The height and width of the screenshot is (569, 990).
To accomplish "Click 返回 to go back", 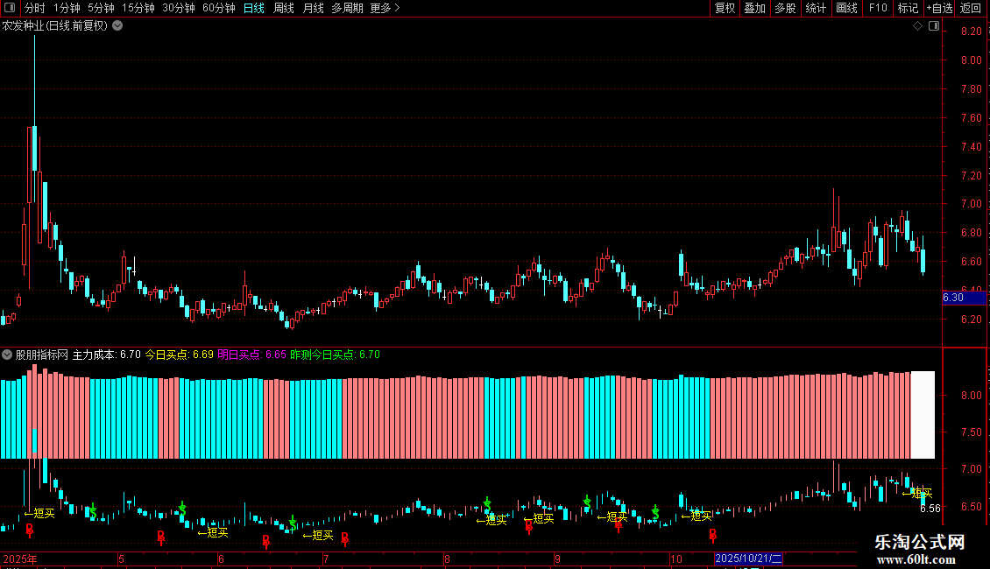I will 971,8.
